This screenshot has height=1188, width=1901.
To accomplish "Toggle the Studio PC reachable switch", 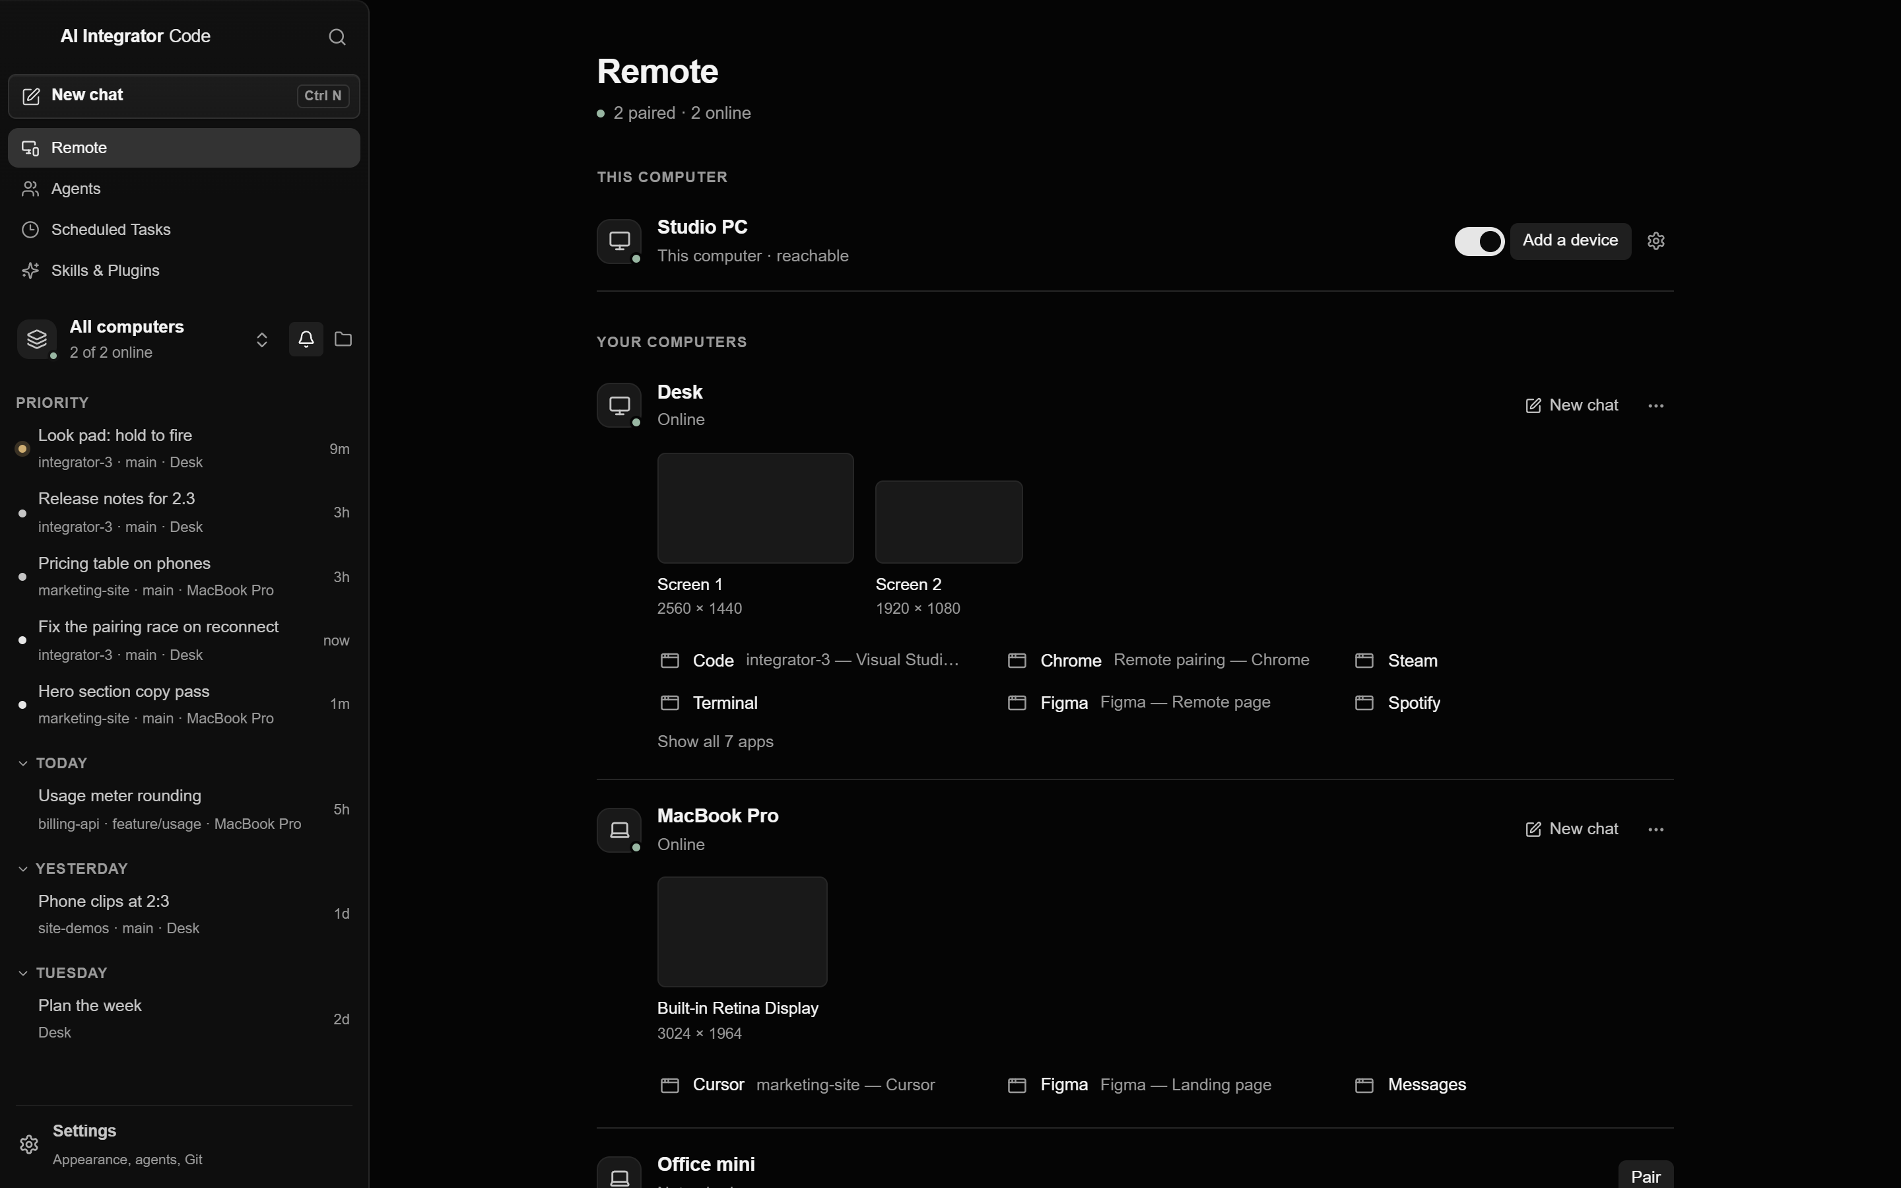I will click(x=1479, y=241).
